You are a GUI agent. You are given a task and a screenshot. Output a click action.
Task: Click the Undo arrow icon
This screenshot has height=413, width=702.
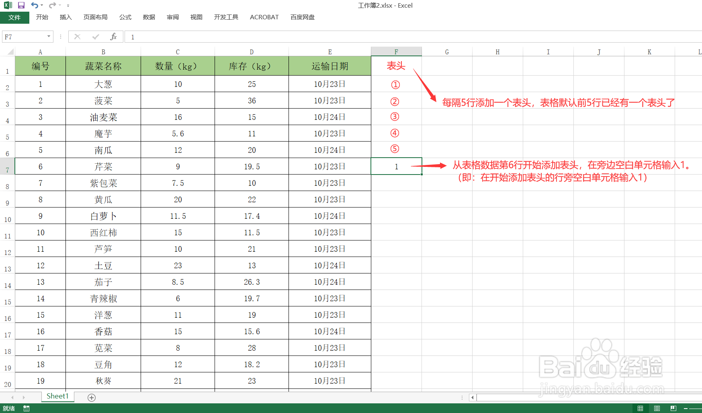pos(35,5)
